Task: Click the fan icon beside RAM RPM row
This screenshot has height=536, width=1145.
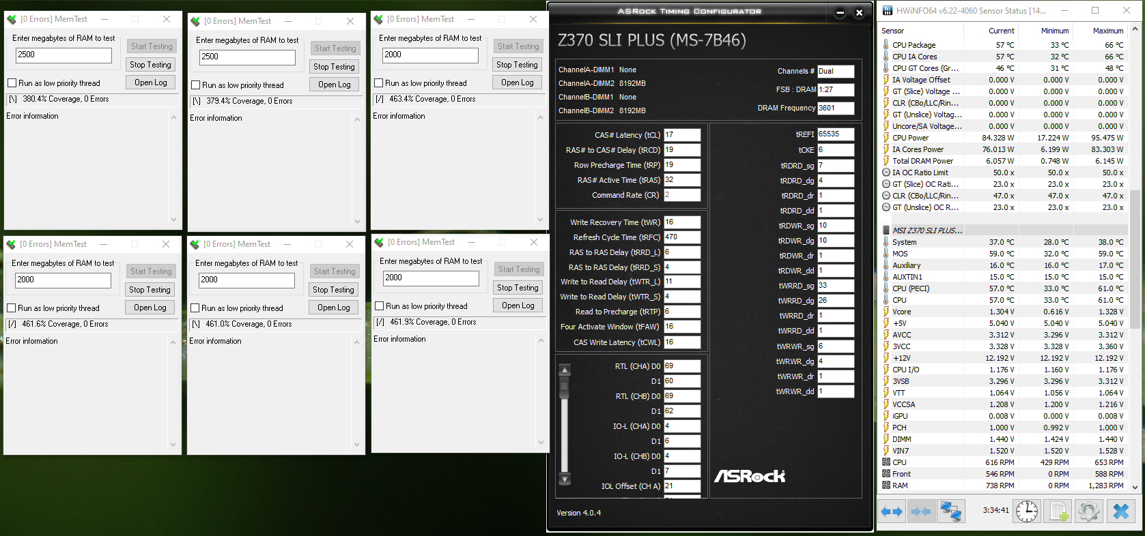Action: click(x=886, y=486)
